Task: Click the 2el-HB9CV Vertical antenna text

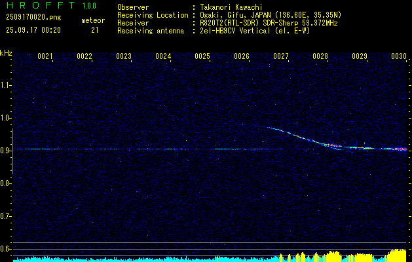Action: 255,31
